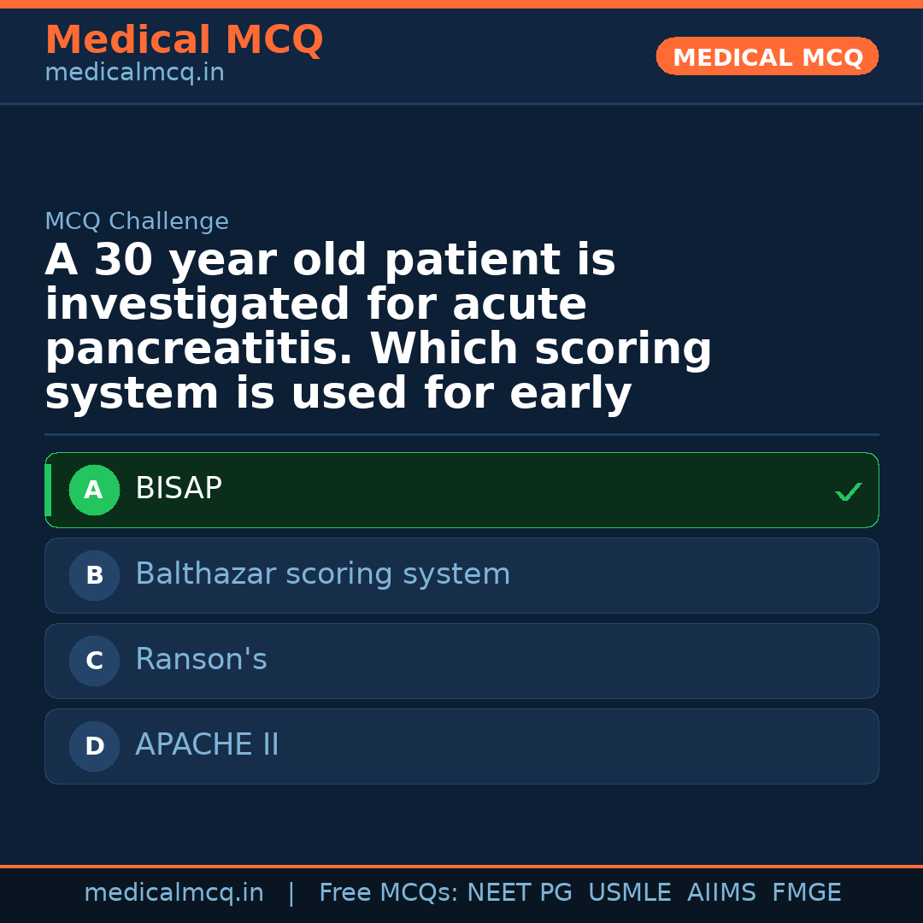Click the medicalmcq.in footer link
923x923 pixels.
point(174,891)
